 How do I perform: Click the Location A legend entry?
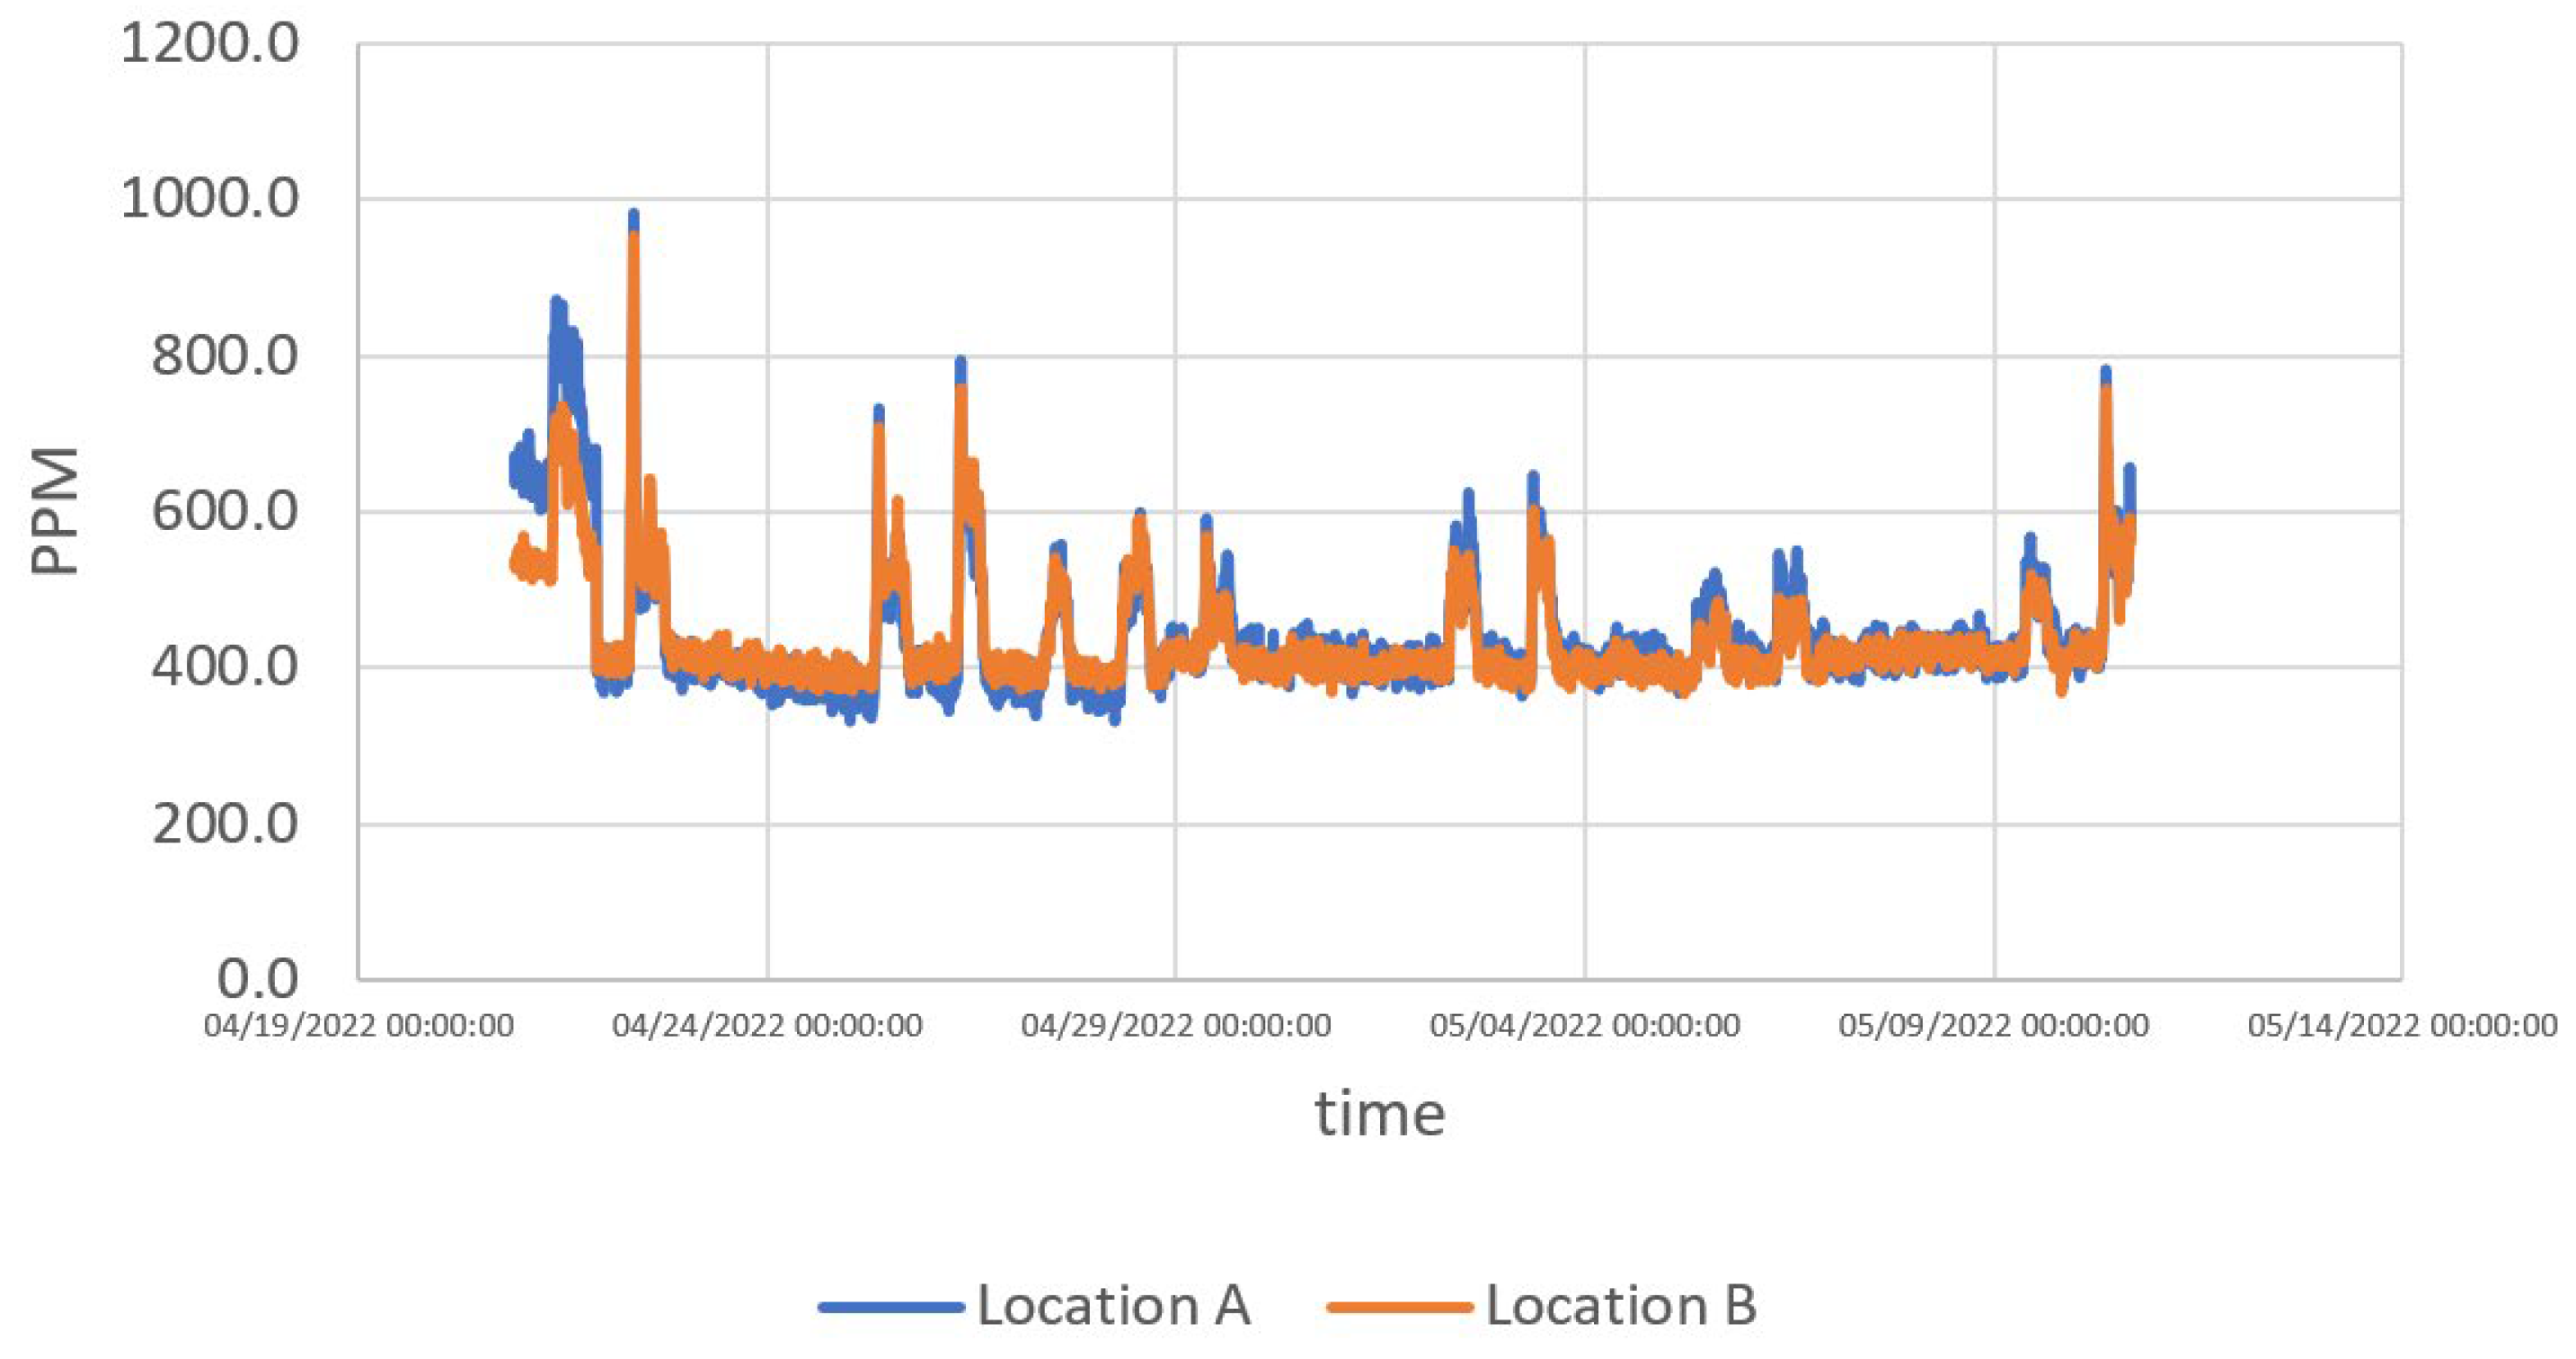1112,1306
